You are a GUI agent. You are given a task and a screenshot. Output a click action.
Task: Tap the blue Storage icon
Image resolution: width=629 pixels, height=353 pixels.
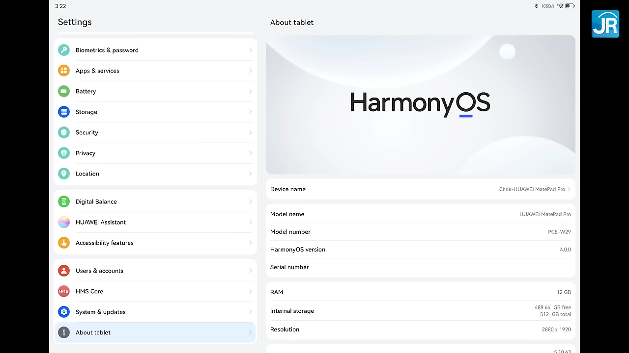pyautogui.click(x=64, y=112)
